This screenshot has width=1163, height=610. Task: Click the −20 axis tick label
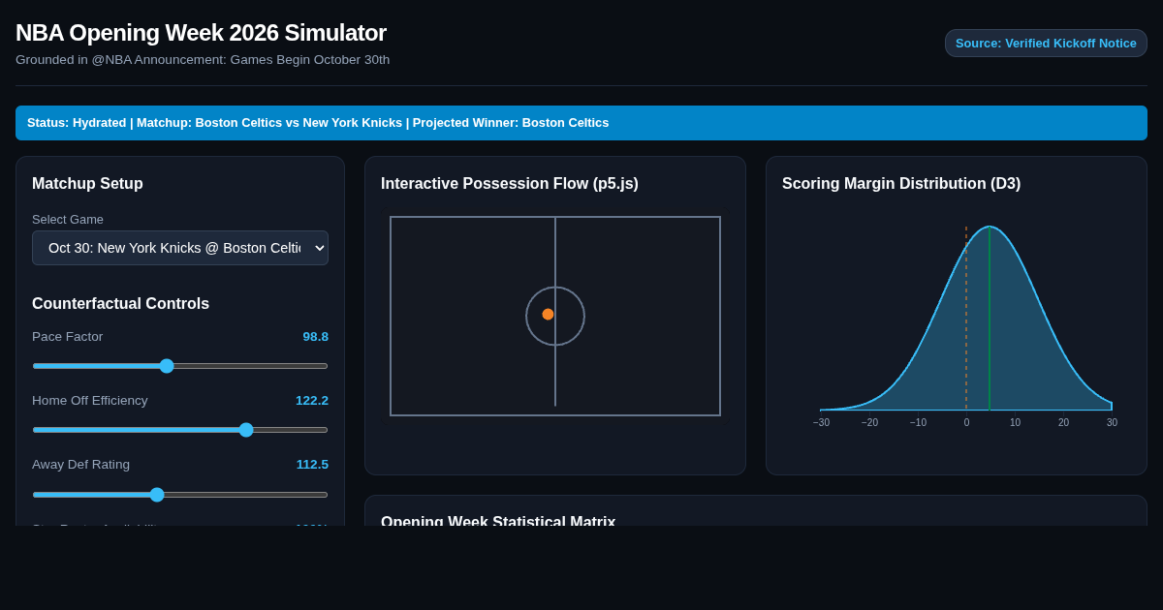(x=869, y=423)
